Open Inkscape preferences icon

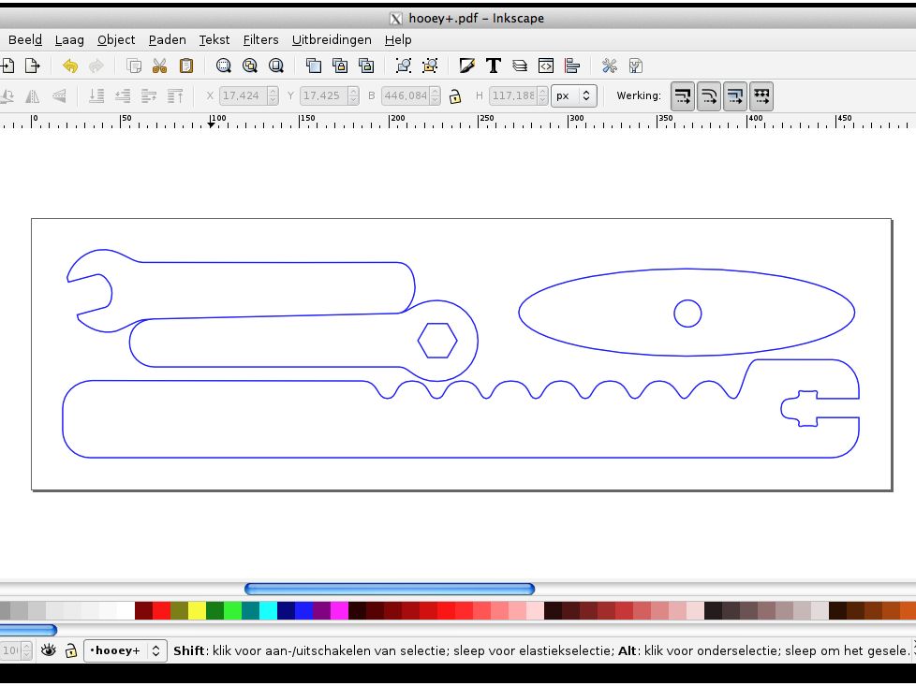610,66
